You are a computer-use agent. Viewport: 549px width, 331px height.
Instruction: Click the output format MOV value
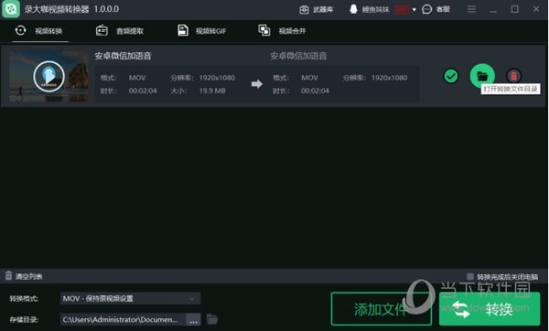tap(309, 78)
